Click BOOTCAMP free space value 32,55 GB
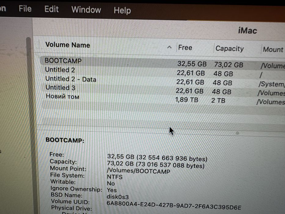Screen dimensions: 285x214 click(x=192, y=64)
